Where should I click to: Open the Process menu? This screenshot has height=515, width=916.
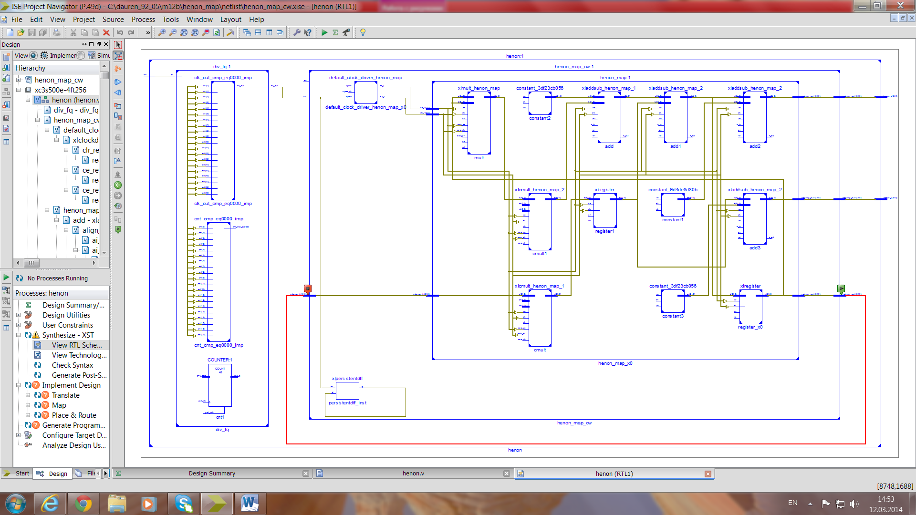click(143, 20)
